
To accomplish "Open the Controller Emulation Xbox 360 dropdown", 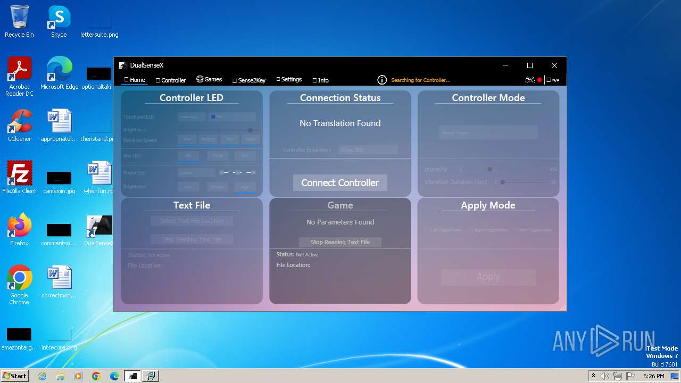I will tap(368, 150).
